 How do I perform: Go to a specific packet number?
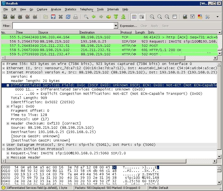point(108,17)
